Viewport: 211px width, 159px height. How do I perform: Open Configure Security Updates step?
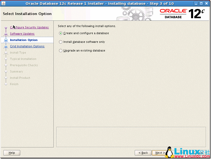(29, 27)
